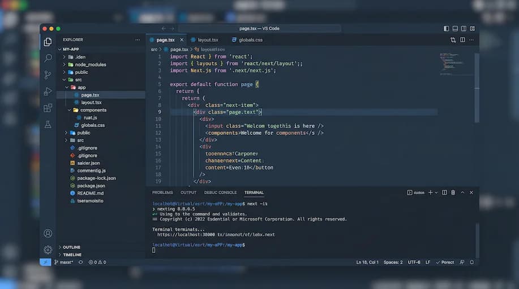Open the Manage settings gear
This screenshot has width=519, height=289.
pos(48,249)
